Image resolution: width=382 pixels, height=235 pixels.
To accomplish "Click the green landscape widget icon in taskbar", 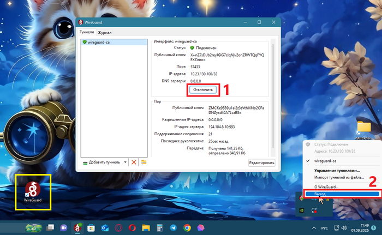I will pyautogui.click(x=34, y=228).
